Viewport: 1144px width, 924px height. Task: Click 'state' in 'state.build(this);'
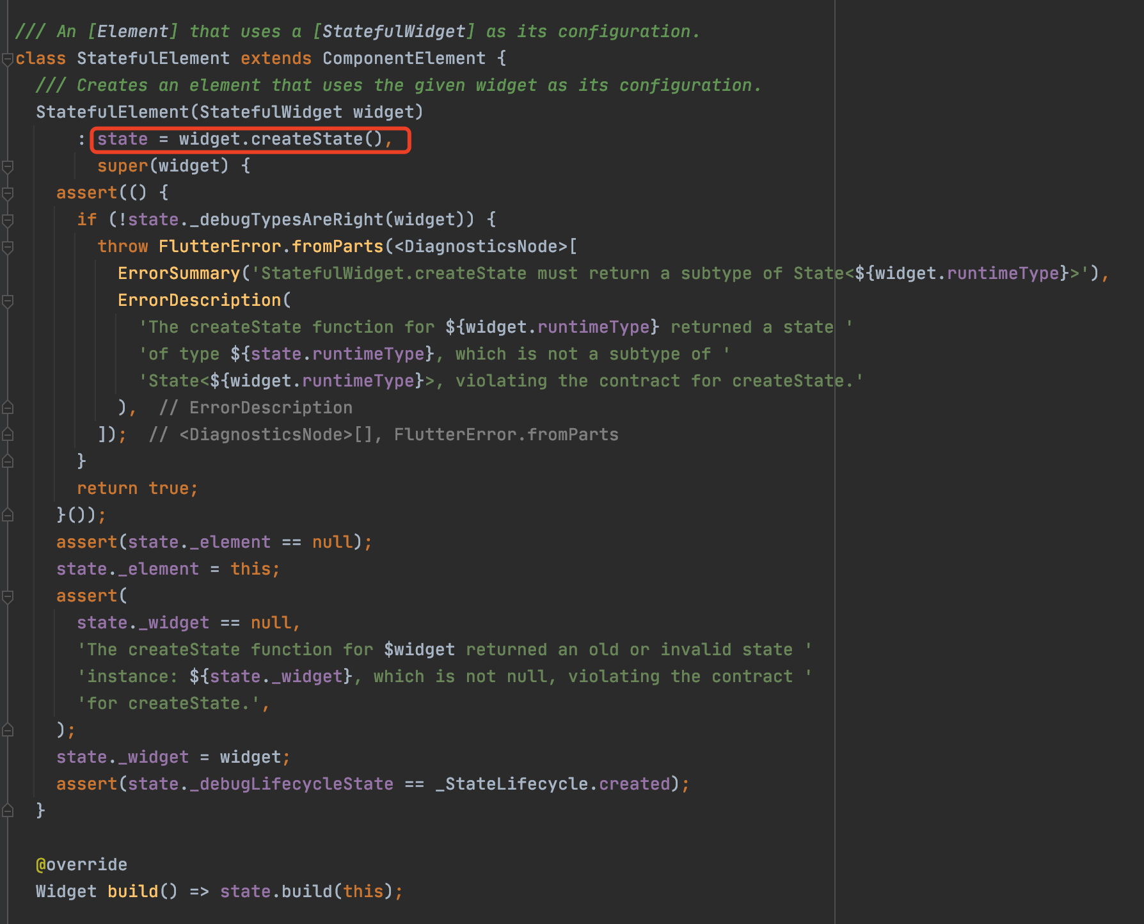click(x=245, y=891)
